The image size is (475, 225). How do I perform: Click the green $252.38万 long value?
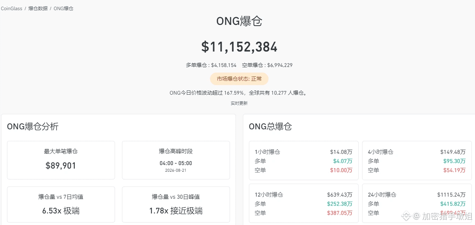coord(340,204)
